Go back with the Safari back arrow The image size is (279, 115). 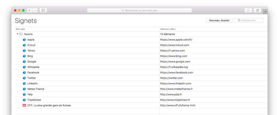pyautogui.click(x=29, y=10)
